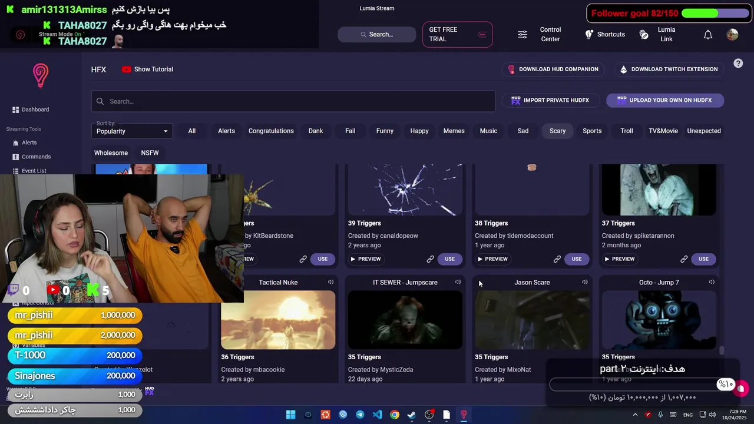Click the HFX effects search field

[x=293, y=101]
